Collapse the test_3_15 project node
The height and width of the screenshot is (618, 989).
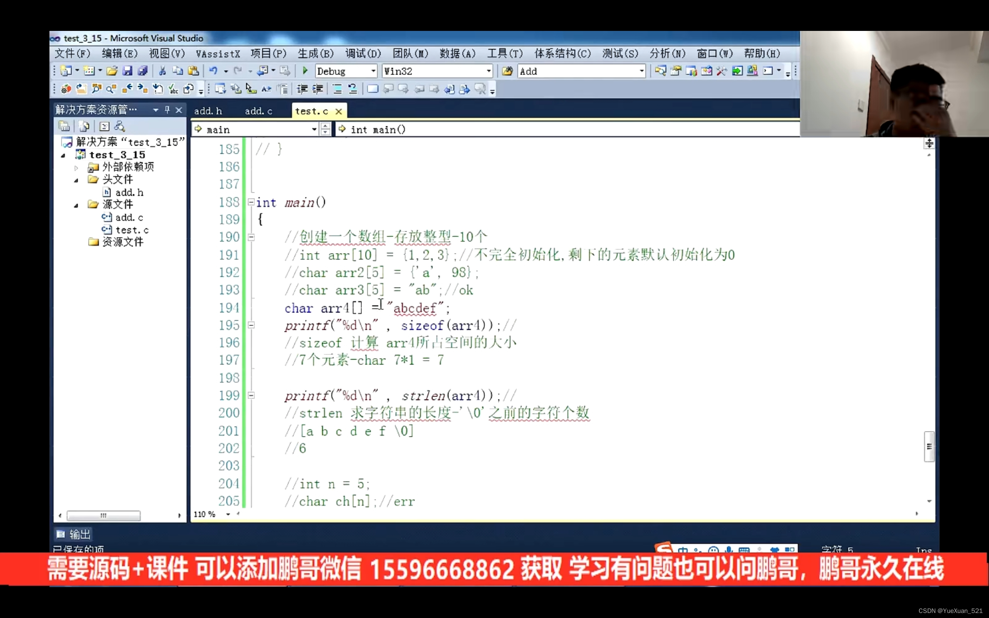[63, 155]
